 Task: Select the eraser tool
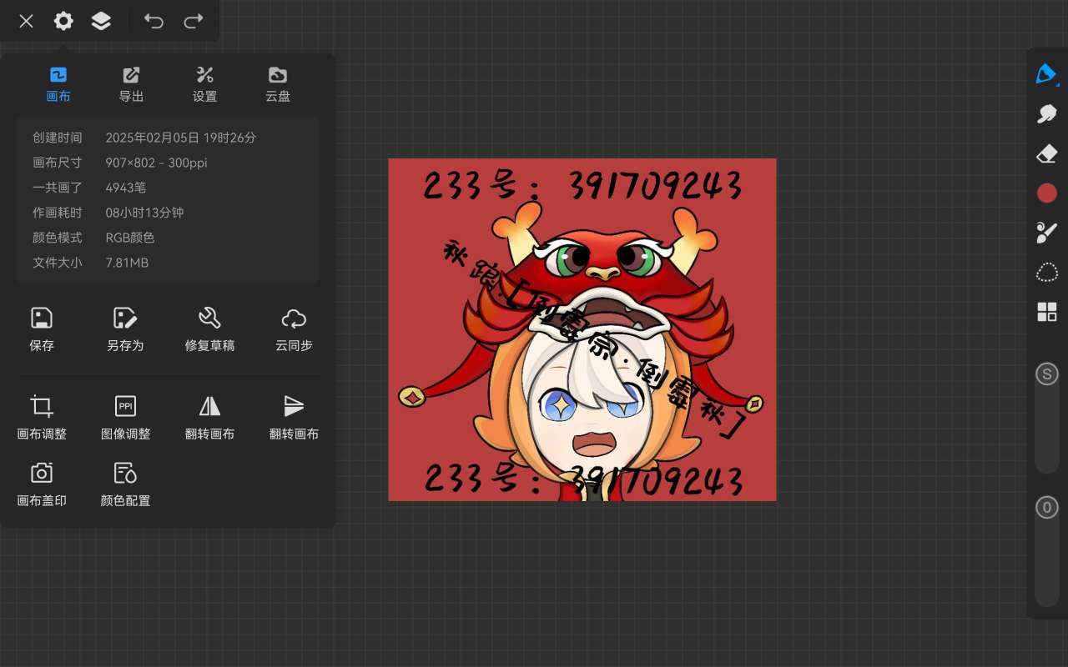[x=1046, y=154]
